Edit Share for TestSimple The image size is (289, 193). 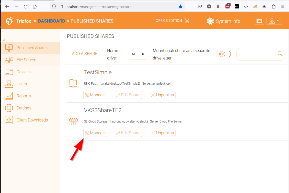(x=128, y=95)
